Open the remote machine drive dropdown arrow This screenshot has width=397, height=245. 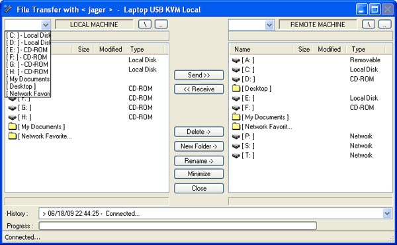click(x=269, y=24)
